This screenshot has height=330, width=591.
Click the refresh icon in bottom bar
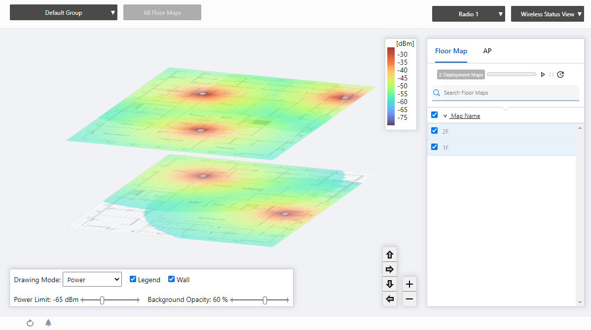pyautogui.click(x=30, y=323)
